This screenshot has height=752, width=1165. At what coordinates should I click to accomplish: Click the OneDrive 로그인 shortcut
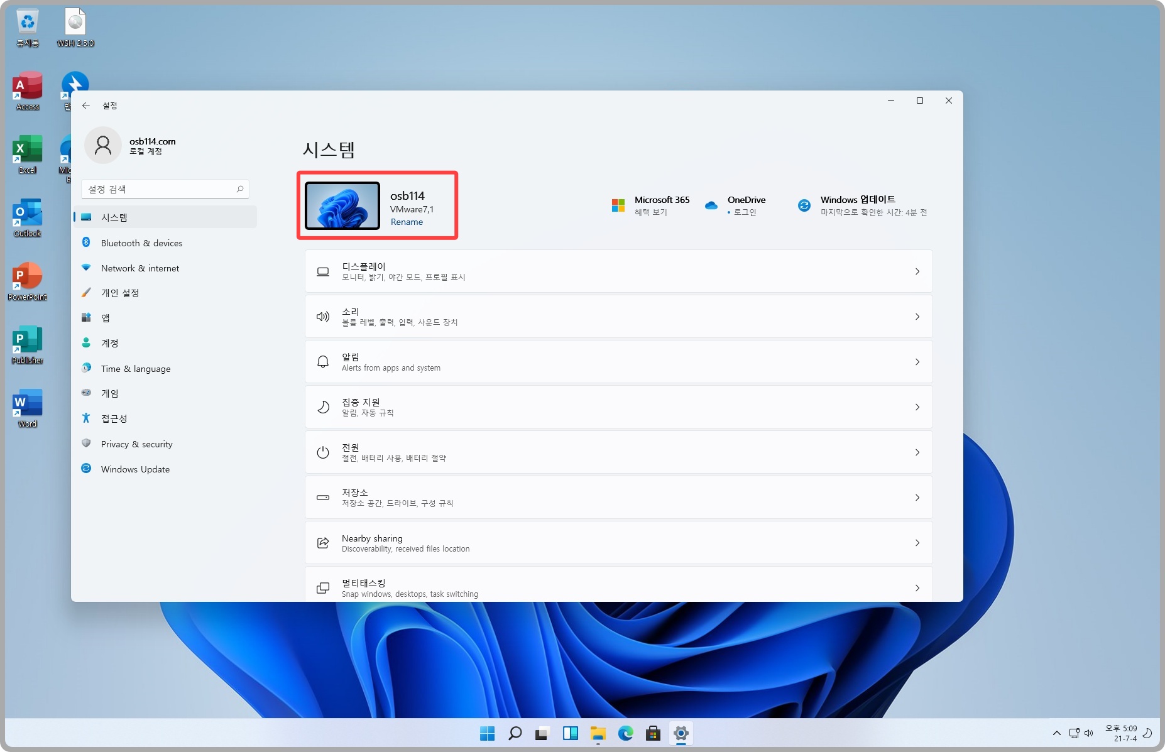735,205
